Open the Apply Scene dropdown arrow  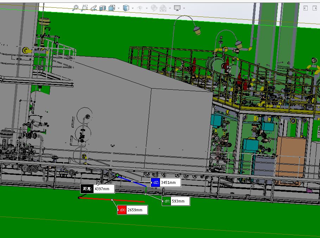[170, 8]
